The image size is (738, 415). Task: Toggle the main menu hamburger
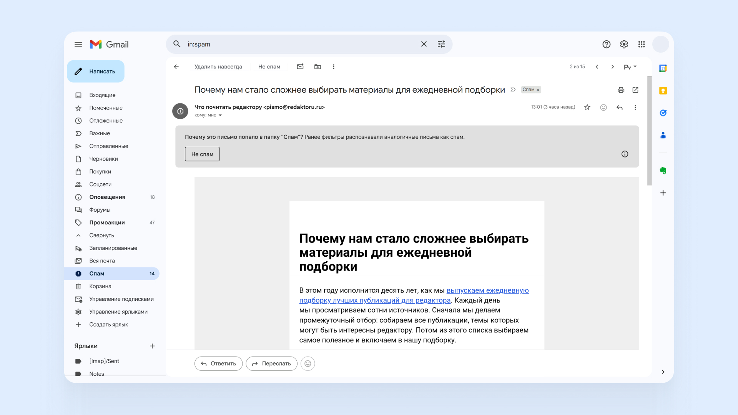coord(78,44)
